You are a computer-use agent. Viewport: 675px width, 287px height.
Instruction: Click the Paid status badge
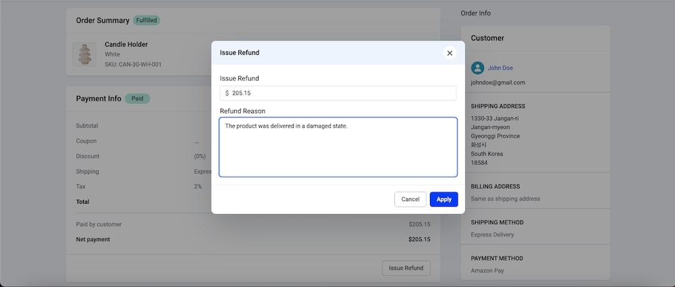pos(137,99)
